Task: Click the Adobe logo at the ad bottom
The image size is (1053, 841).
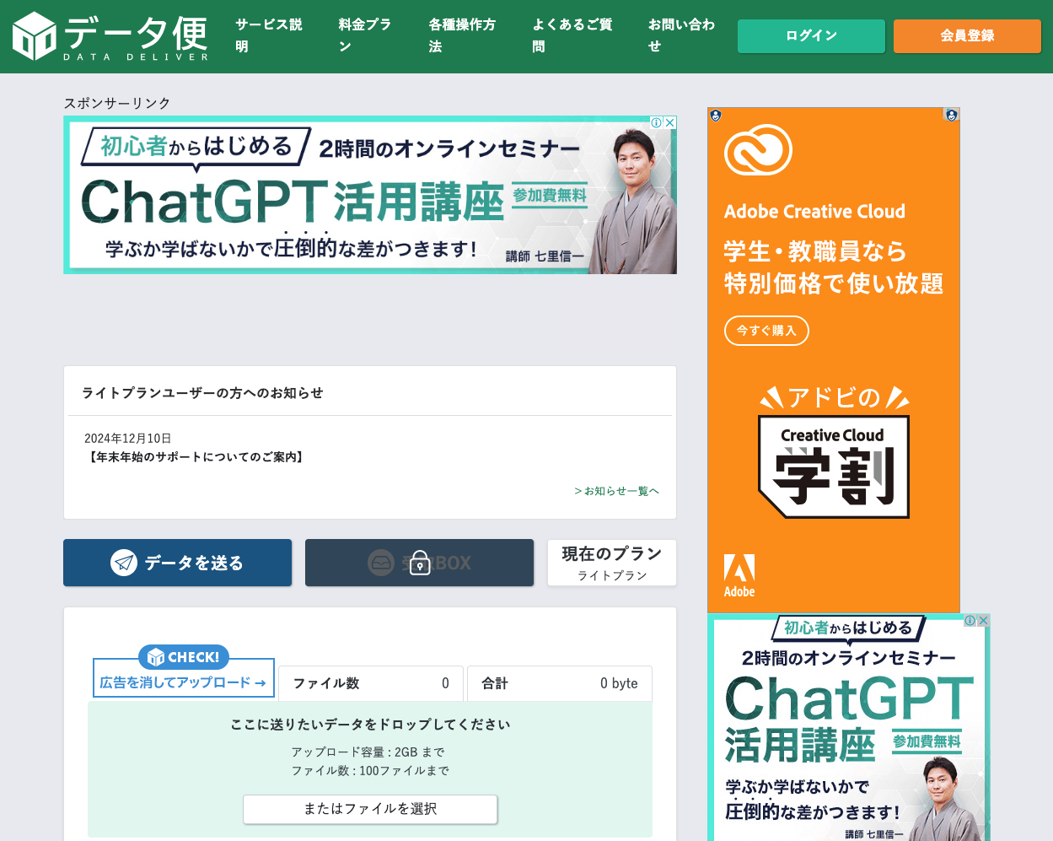Action: point(739,567)
